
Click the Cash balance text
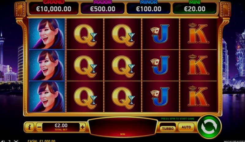click(x=41, y=141)
